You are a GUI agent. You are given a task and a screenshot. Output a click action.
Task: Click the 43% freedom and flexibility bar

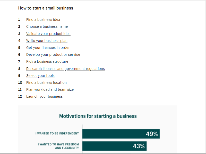pos(114,146)
